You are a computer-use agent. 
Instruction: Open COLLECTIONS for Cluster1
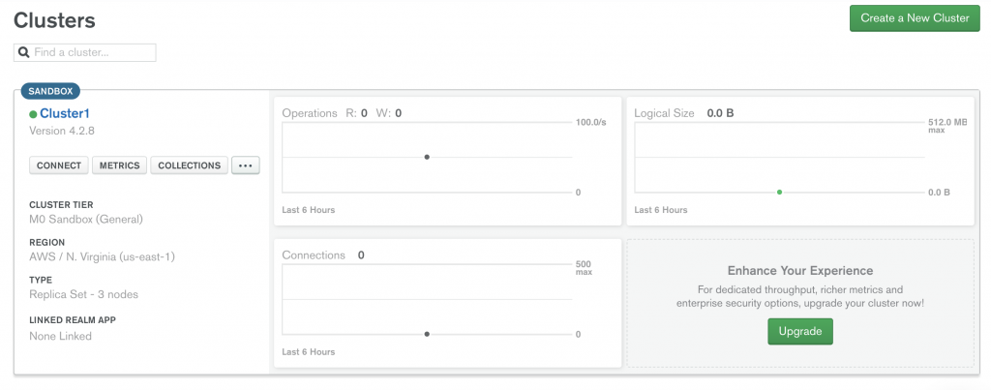tap(189, 165)
